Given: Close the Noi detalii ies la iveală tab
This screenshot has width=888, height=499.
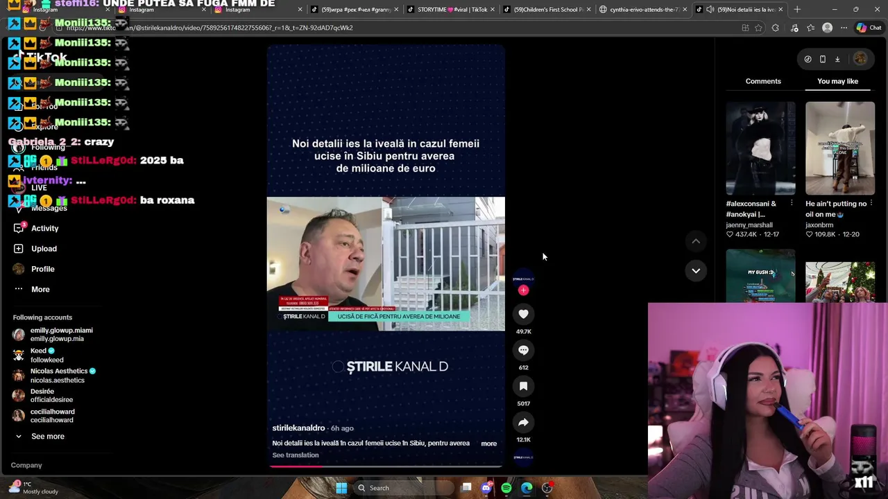Looking at the screenshot, I should [x=780, y=10].
